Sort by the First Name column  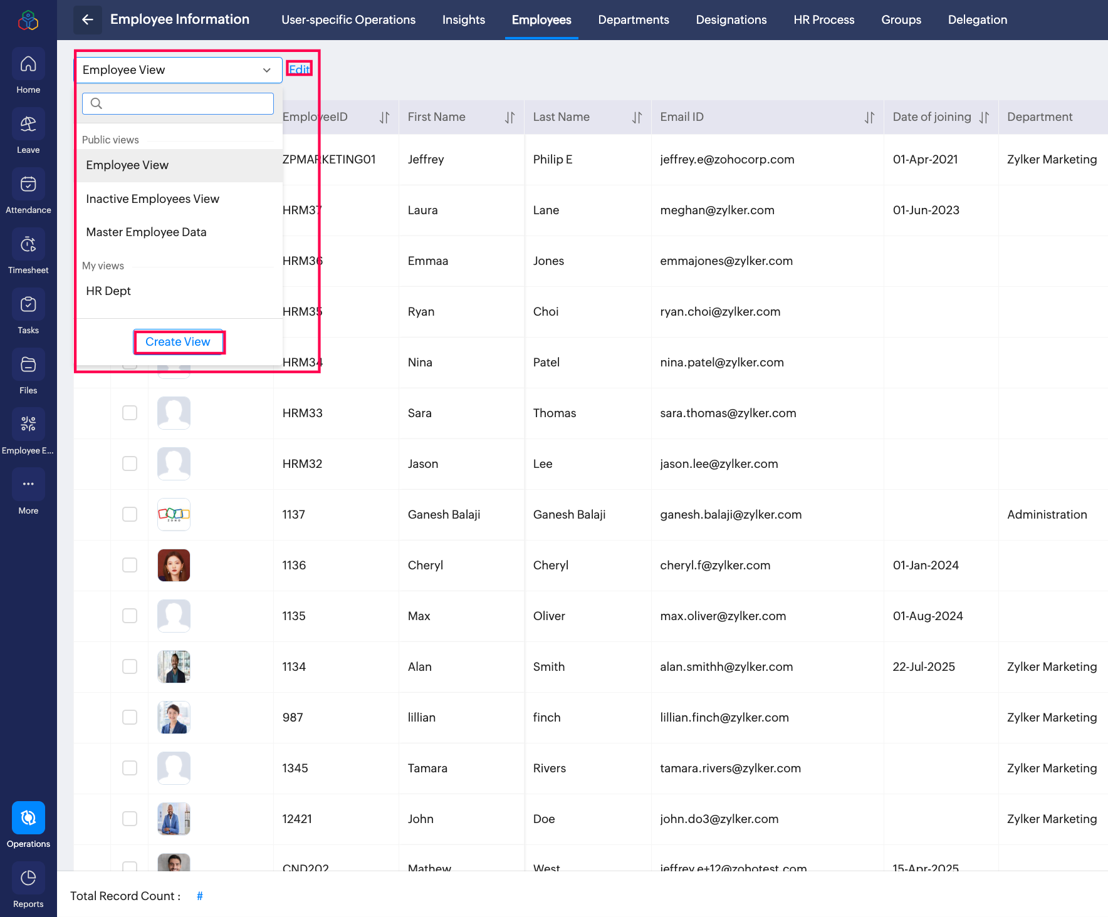510,117
